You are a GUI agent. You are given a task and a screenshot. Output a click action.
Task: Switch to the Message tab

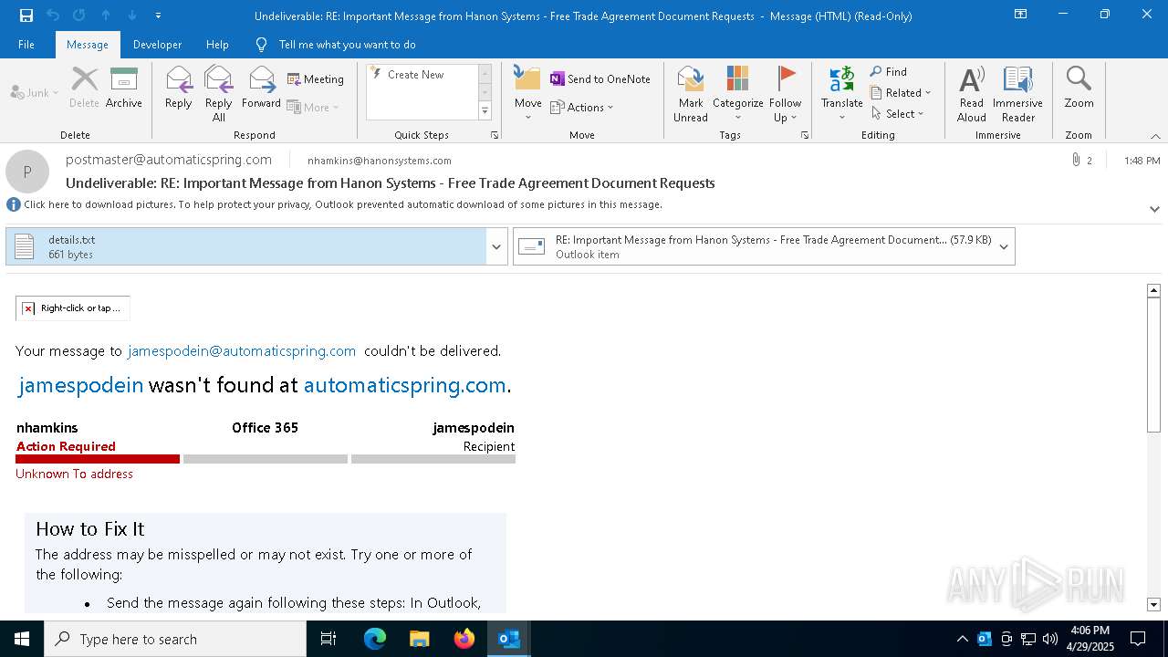[x=88, y=44]
